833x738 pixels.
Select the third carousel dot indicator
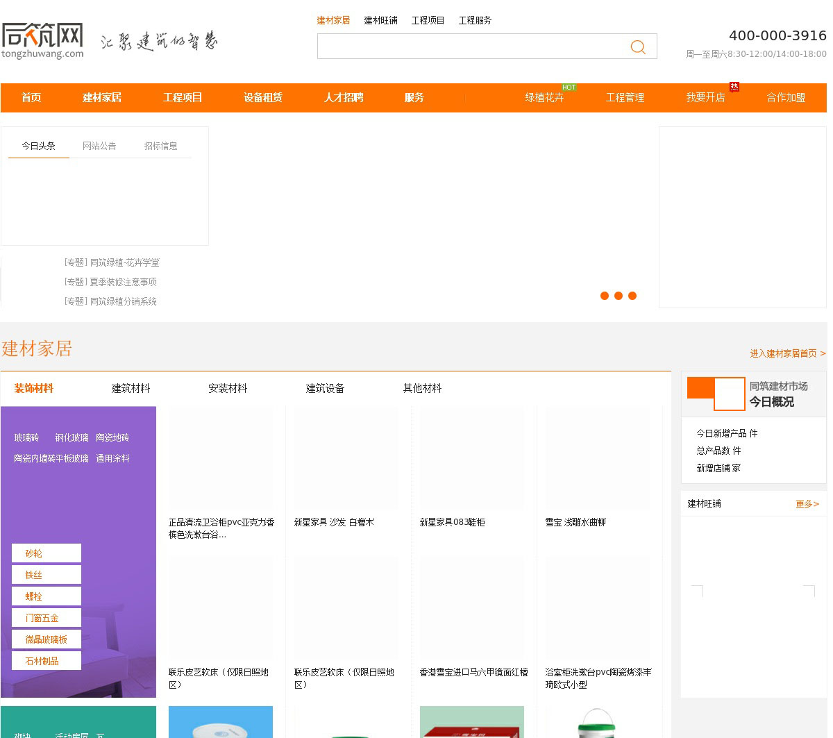click(x=632, y=296)
